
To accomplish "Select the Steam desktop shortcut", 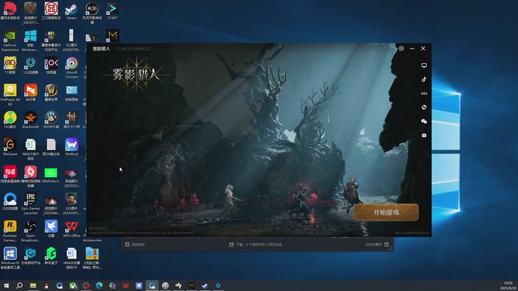I will (x=72, y=12).
